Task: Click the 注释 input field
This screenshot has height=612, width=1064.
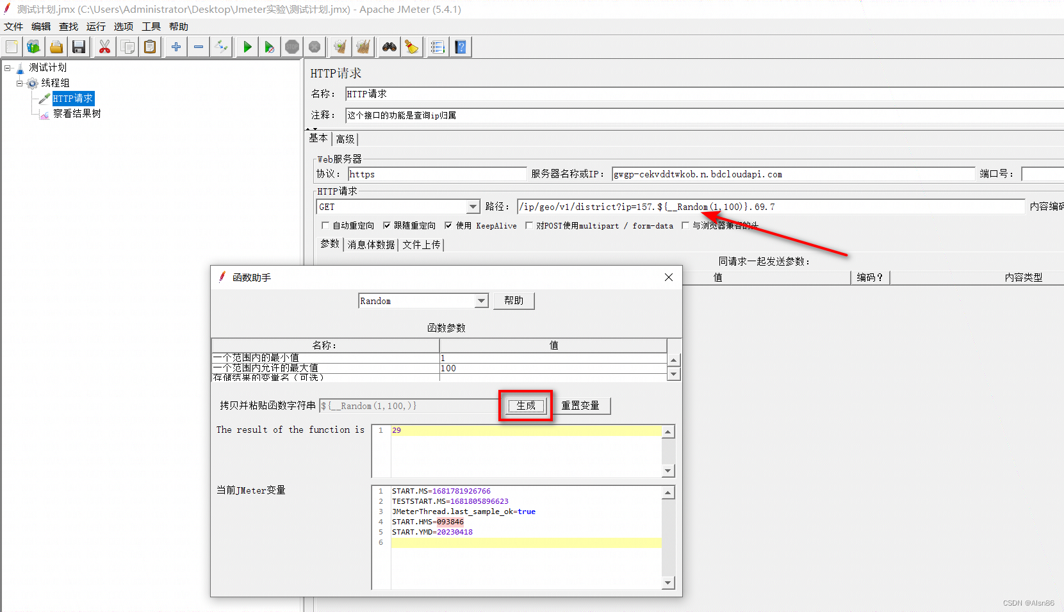Action: click(705, 115)
